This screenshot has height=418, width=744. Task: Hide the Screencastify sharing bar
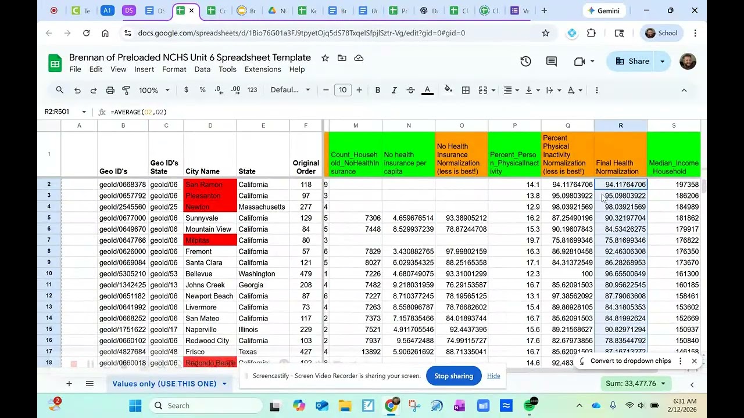(493, 376)
